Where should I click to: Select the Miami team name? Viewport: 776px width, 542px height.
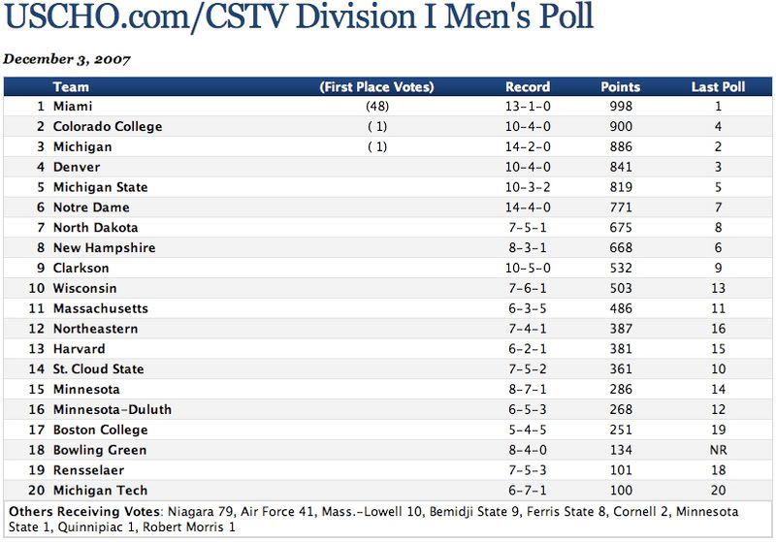(x=73, y=106)
